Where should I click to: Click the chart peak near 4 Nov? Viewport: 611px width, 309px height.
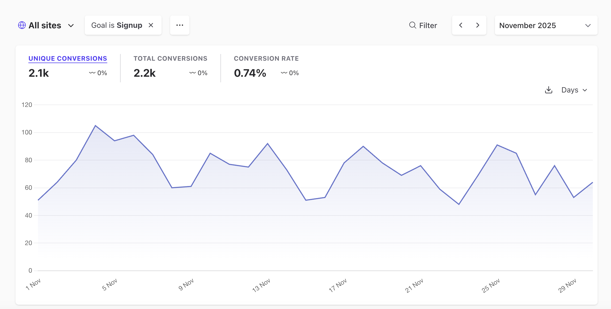coord(96,126)
